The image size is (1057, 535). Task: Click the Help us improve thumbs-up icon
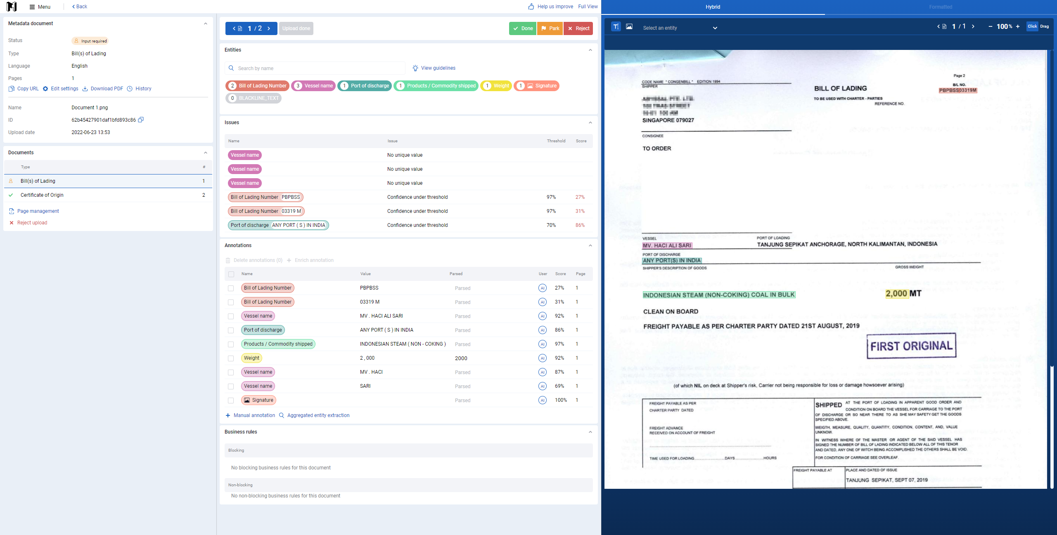click(x=531, y=7)
